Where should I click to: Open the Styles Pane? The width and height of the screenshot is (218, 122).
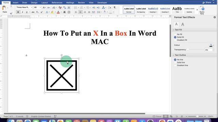coord(202,10)
